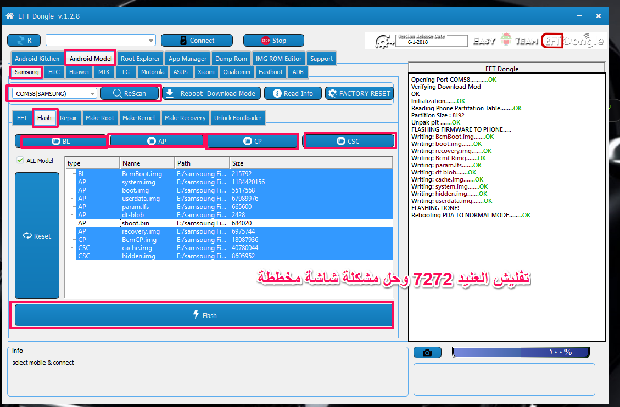The width and height of the screenshot is (620, 407).
Task: Select the boot.img row
Action: pyautogui.click(x=234, y=190)
